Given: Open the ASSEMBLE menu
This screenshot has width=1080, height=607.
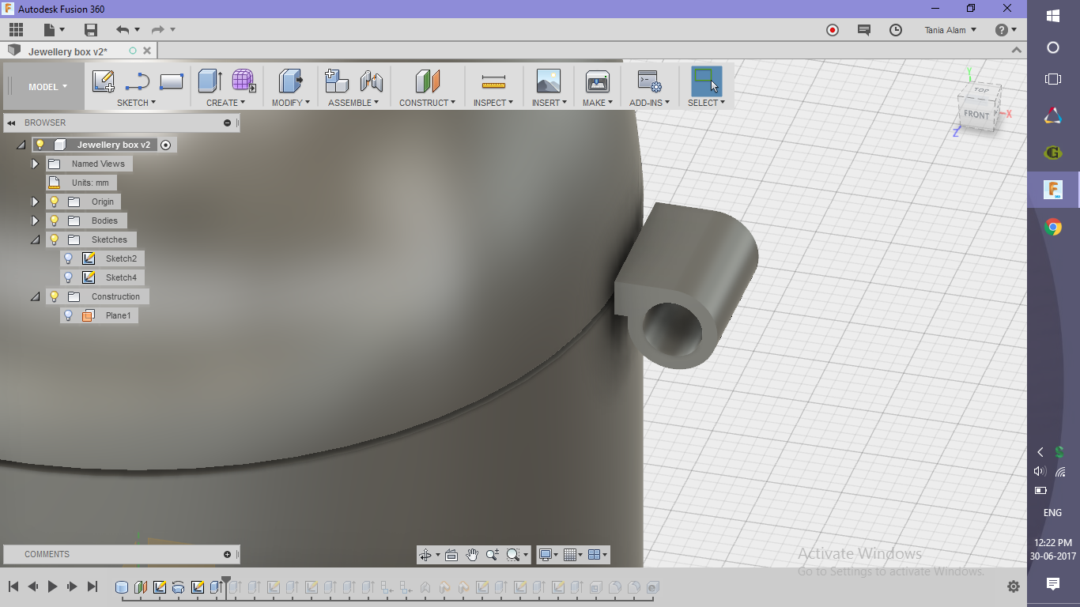Looking at the screenshot, I should [x=353, y=103].
